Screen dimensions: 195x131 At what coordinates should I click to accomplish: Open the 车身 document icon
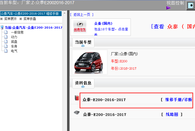click(x=6, y=46)
